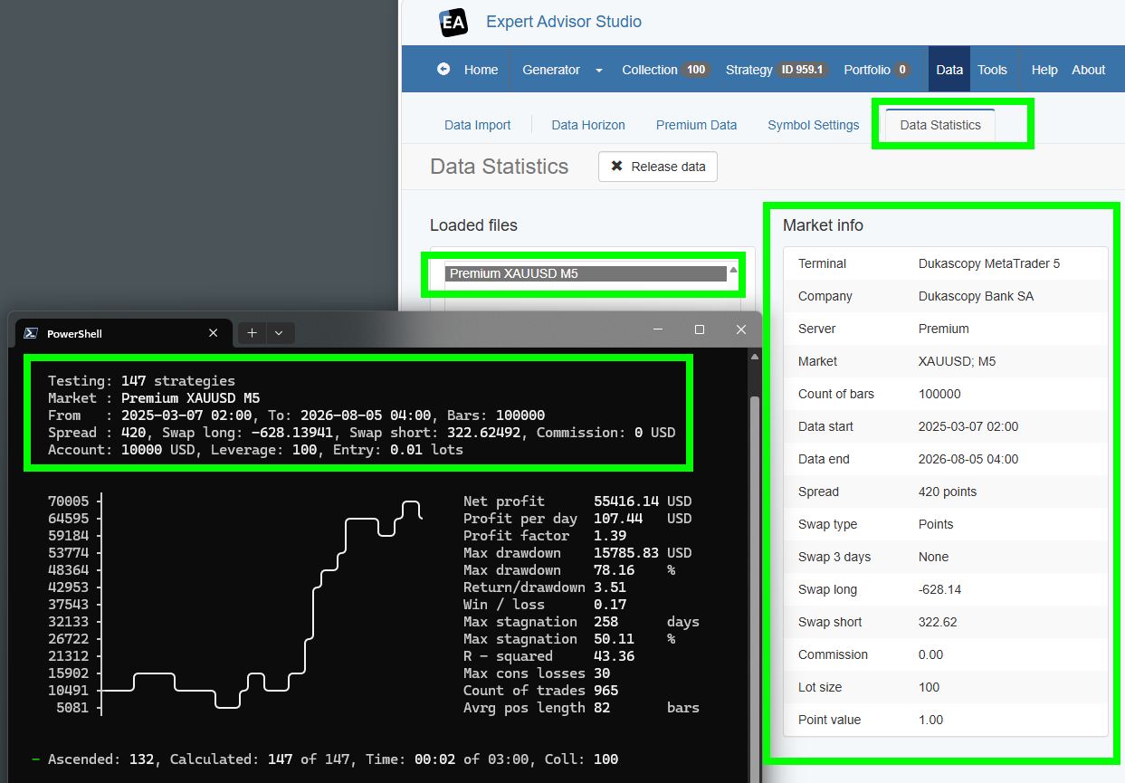This screenshot has height=783, width=1125.
Task: Close the PowerShell window
Action: [x=741, y=329]
